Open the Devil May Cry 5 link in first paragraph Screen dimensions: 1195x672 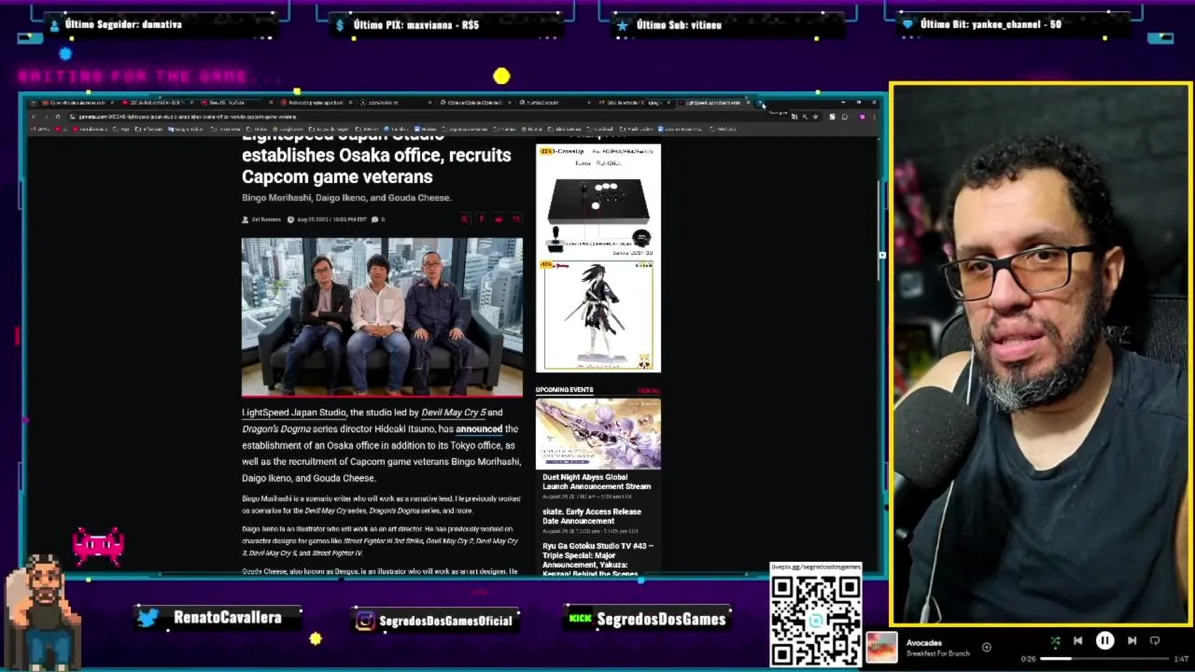point(454,413)
